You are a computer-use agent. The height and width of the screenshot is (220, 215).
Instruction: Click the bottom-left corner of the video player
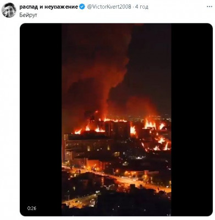coord(23,213)
